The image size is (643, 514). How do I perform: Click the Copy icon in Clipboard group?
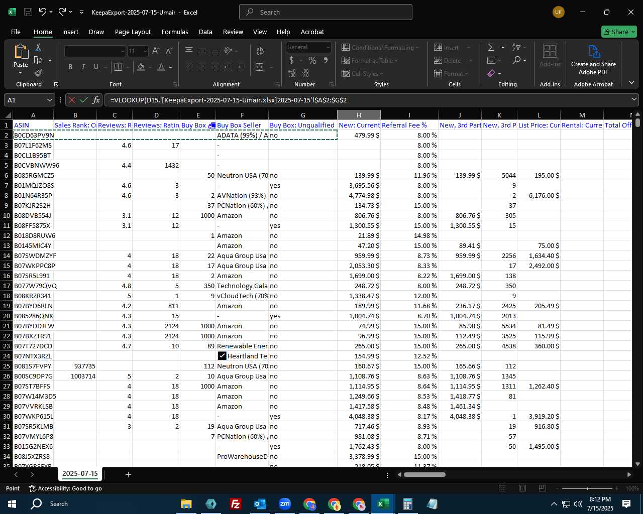[38, 60]
